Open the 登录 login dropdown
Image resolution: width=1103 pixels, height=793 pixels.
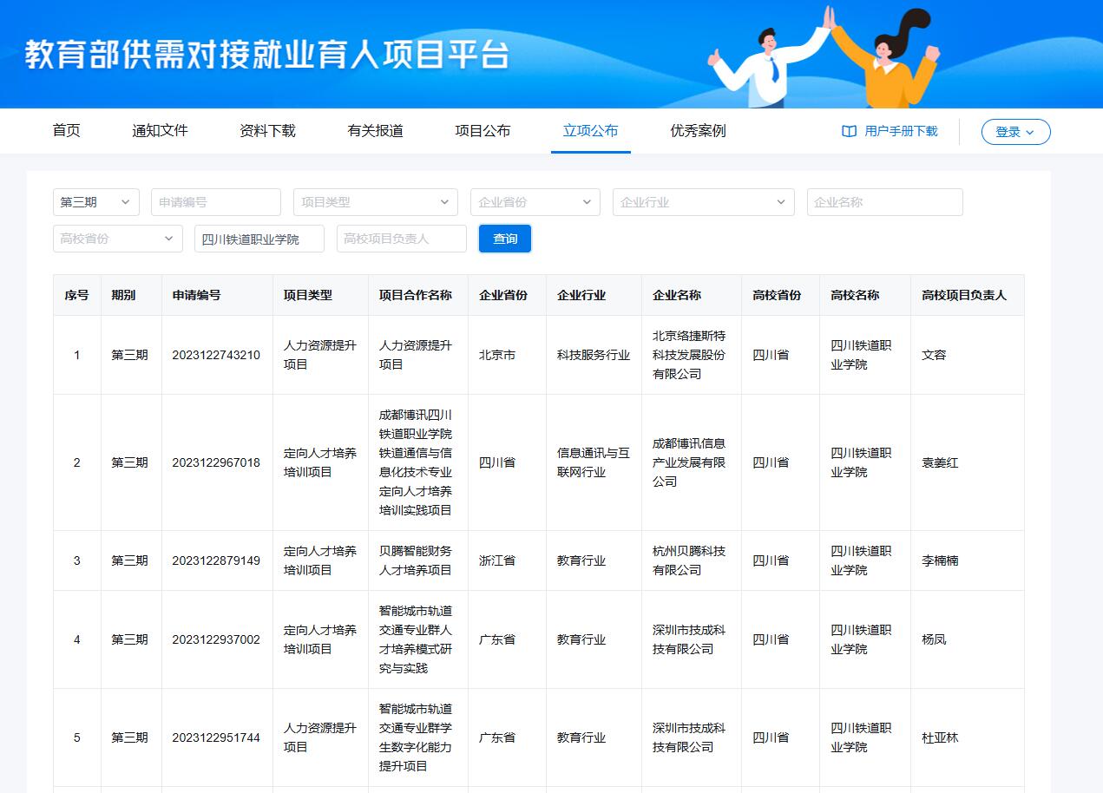tap(1015, 132)
